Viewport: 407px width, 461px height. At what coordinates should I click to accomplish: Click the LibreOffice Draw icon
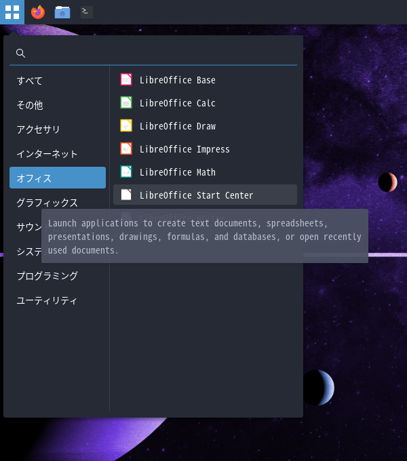click(x=126, y=125)
